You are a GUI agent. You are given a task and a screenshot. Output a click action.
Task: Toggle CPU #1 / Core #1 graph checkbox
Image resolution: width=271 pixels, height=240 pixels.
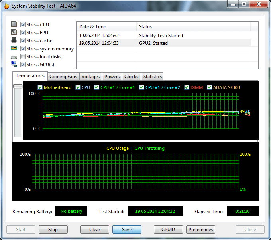coord(96,87)
